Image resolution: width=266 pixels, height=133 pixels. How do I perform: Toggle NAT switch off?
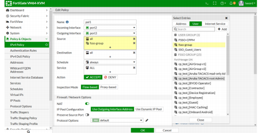click(87, 104)
